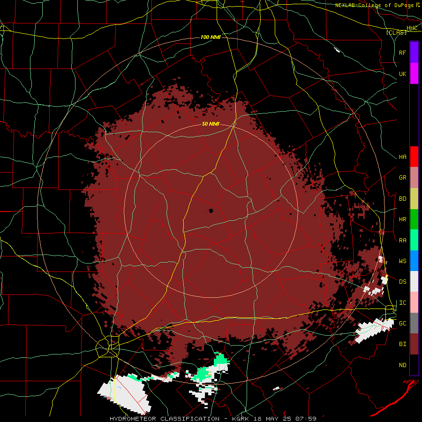Image resolution: width=422 pixels, height=422 pixels.
Task: Click the black radar site dot at map center
Action: (211, 211)
